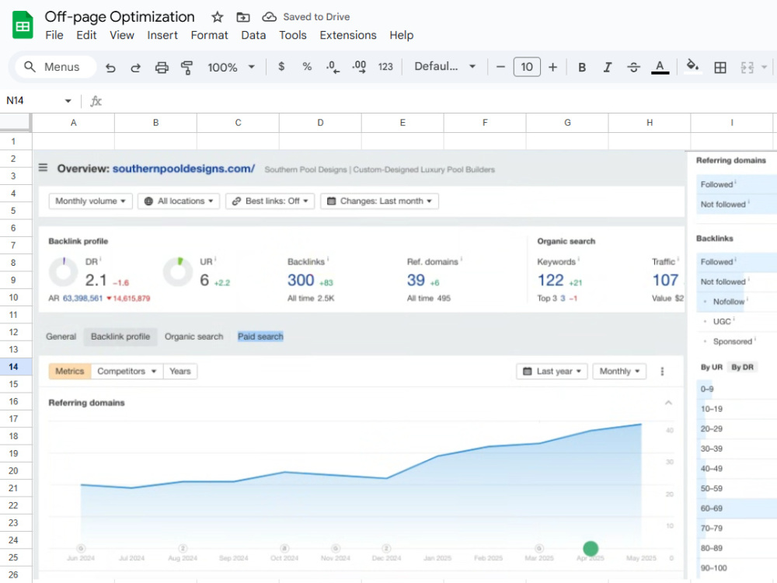Open the Insert menu

point(162,35)
